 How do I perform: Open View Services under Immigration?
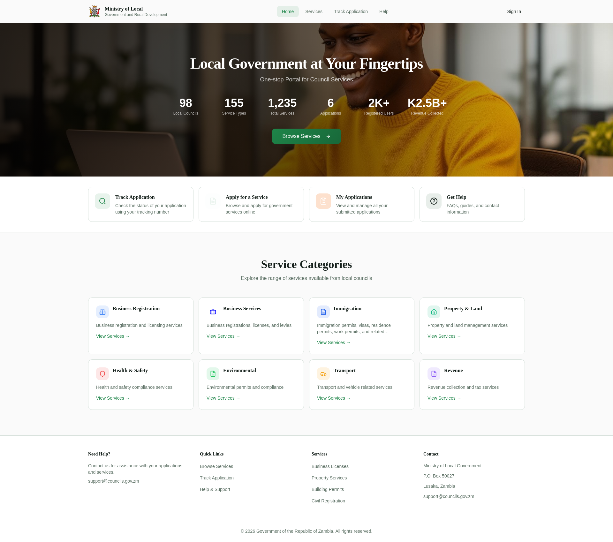(x=334, y=343)
